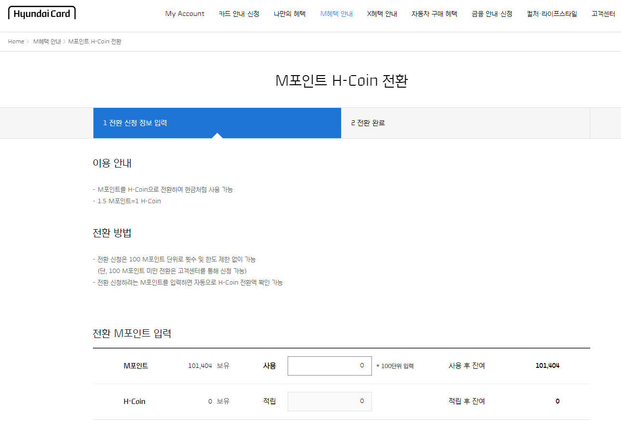Click the M포인트 row label
Viewport: 621px width, 429px height.
tap(136, 366)
